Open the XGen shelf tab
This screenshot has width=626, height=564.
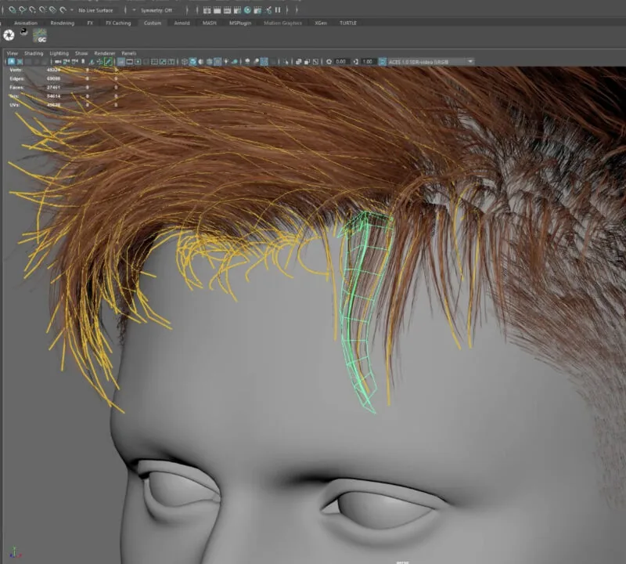[x=321, y=23]
